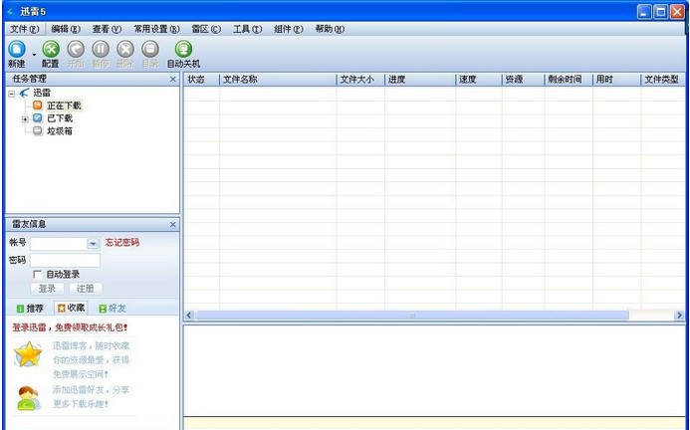Image resolution: width=690 pixels, height=430 pixels.
Task: Switch to the 好友 tab
Action: 113,309
